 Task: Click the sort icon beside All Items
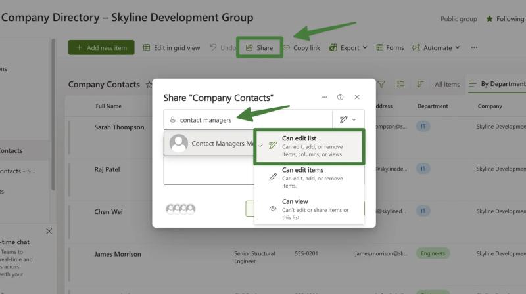coord(420,85)
